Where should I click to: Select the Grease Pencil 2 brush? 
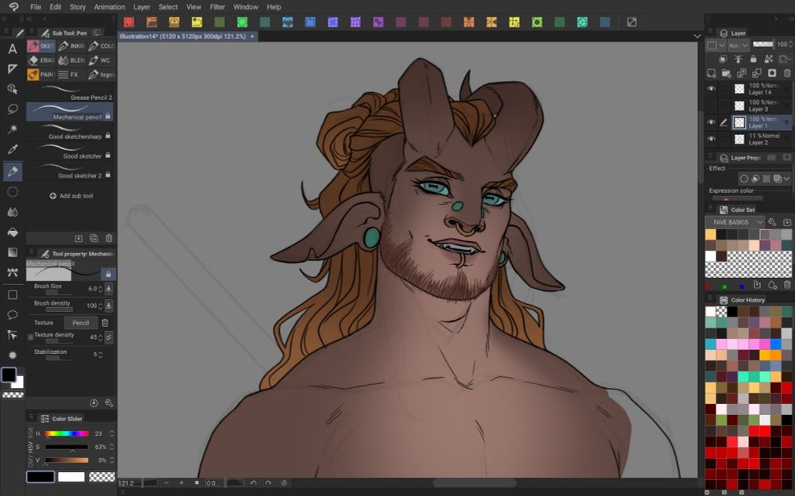(70, 93)
